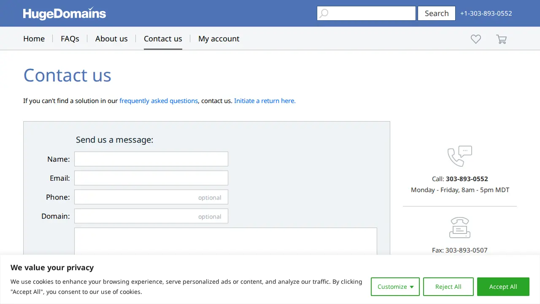This screenshot has height=304, width=540.
Task: Focus the optional Domain input field
Action: tap(151, 216)
